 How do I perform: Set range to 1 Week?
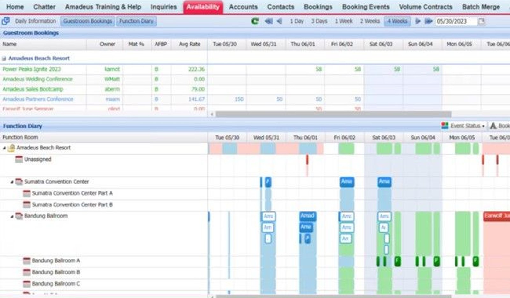(x=343, y=21)
